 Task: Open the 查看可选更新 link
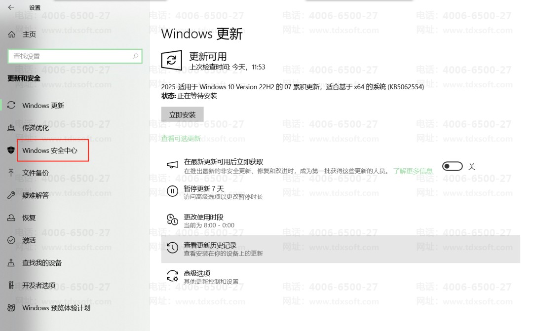tap(181, 138)
